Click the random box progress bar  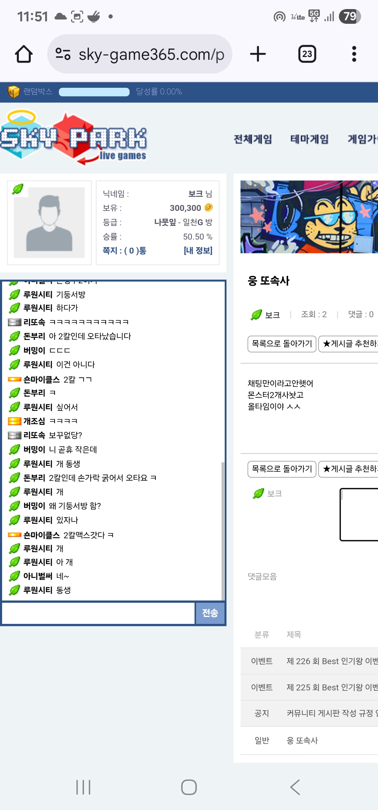click(94, 92)
